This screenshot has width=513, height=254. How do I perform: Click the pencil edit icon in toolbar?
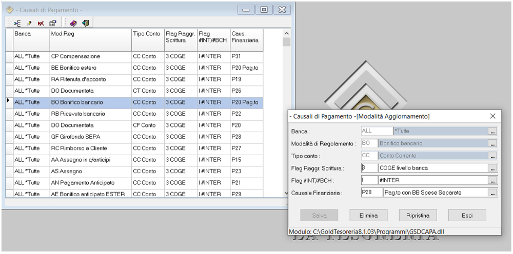pyautogui.click(x=29, y=23)
